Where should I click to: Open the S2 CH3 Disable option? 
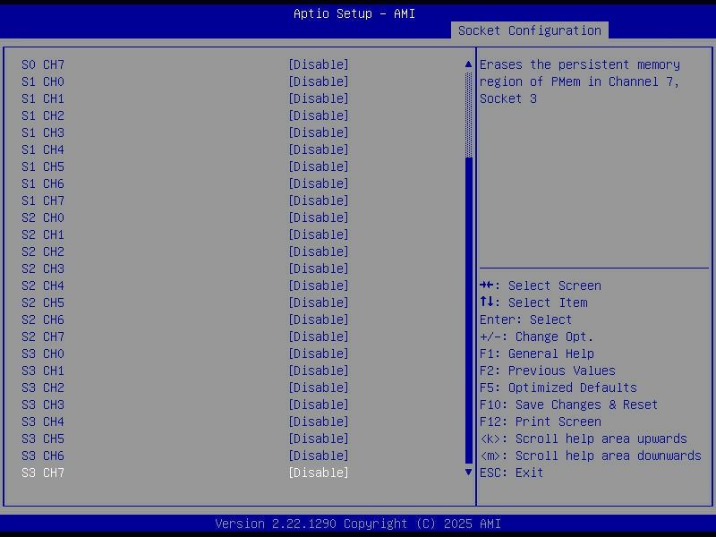319,268
